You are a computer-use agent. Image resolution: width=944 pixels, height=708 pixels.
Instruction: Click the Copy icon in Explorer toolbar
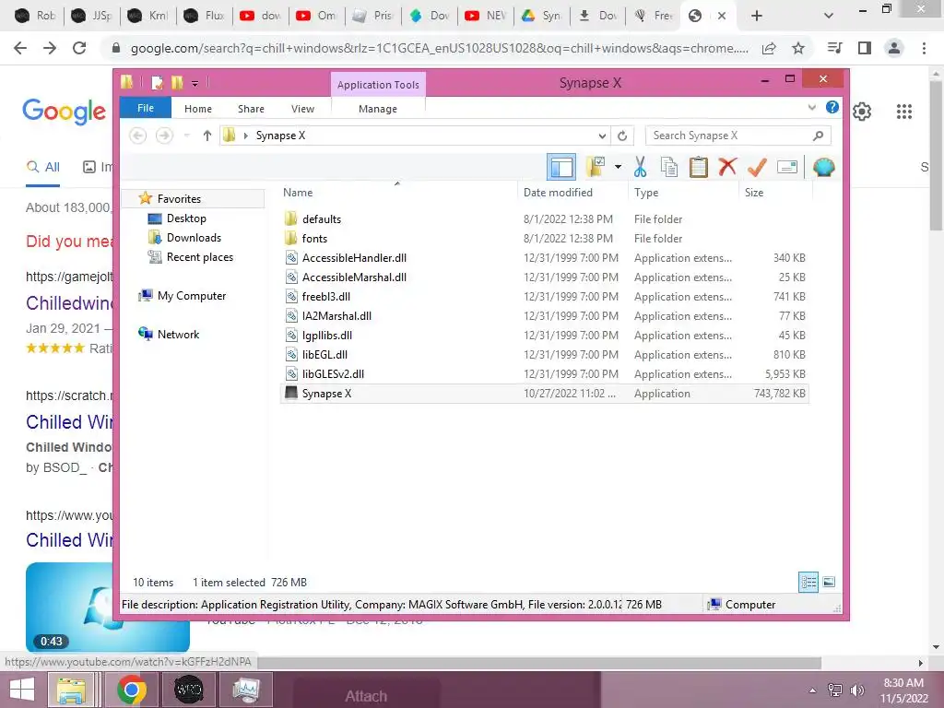669,167
